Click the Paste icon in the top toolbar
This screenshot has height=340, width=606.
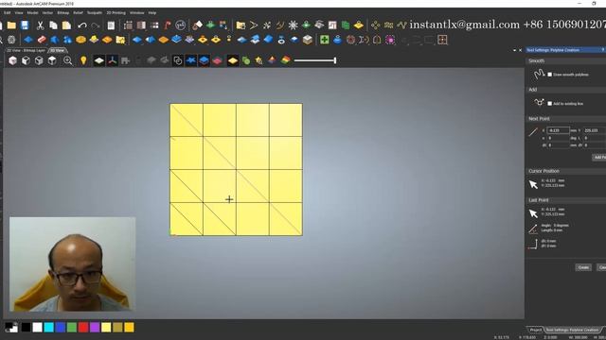(x=66, y=25)
